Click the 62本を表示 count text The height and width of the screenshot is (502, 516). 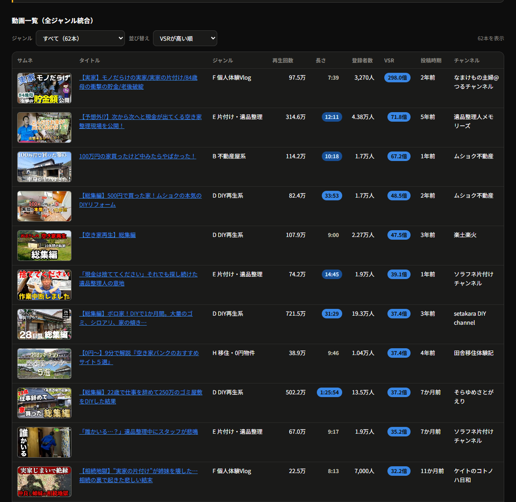pos(491,38)
